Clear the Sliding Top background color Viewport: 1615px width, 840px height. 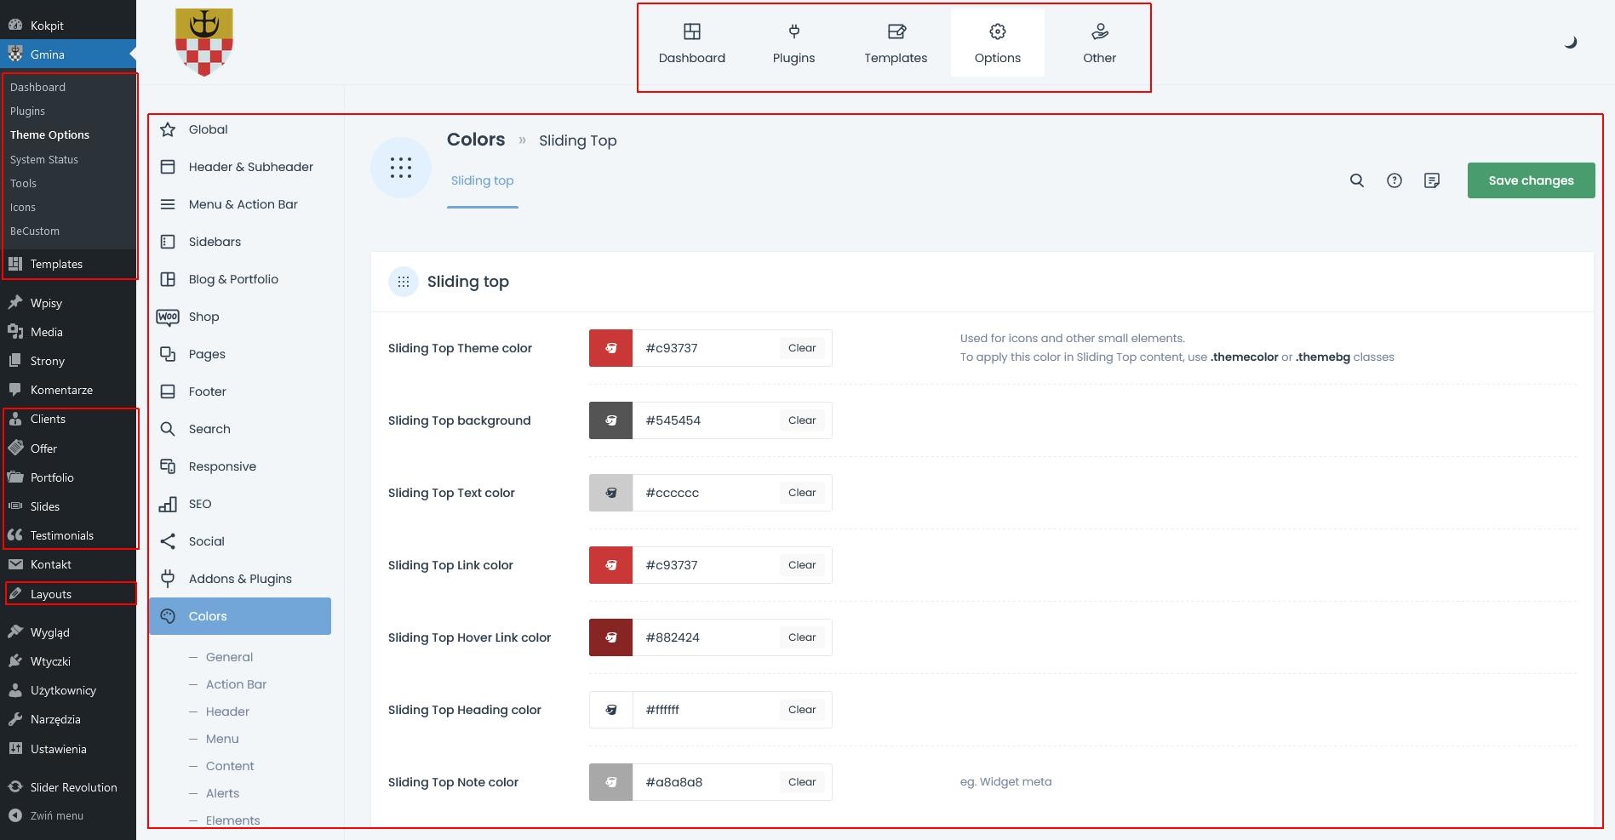[802, 420]
